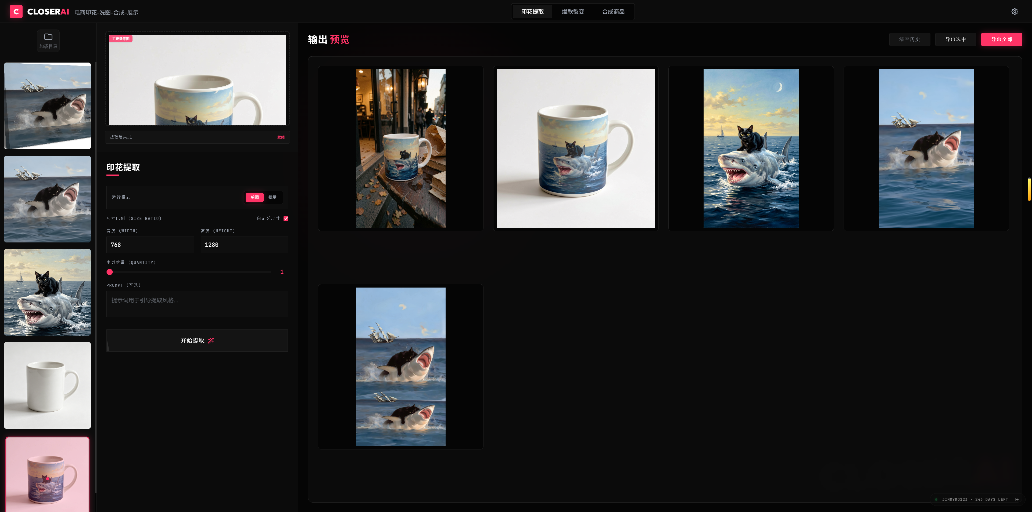Screen dimensions: 1032x512
Task: Select single image run mode
Action: [x=255, y=197]
